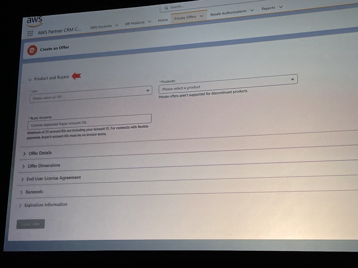Go to the Home tab

[x=163, y=20]
